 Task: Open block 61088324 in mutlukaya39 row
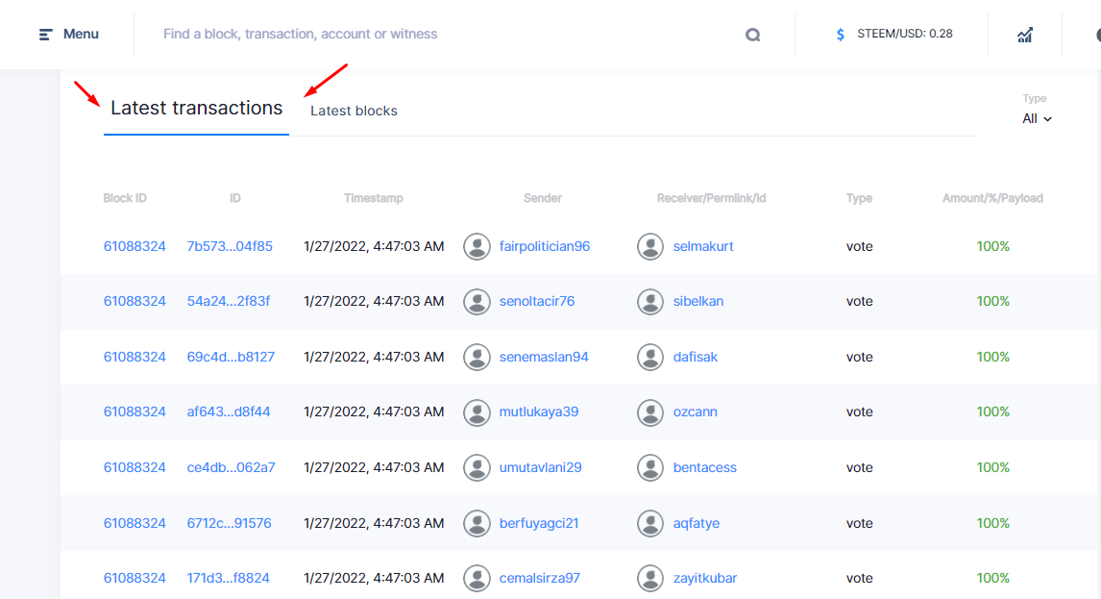click(135, 412)
